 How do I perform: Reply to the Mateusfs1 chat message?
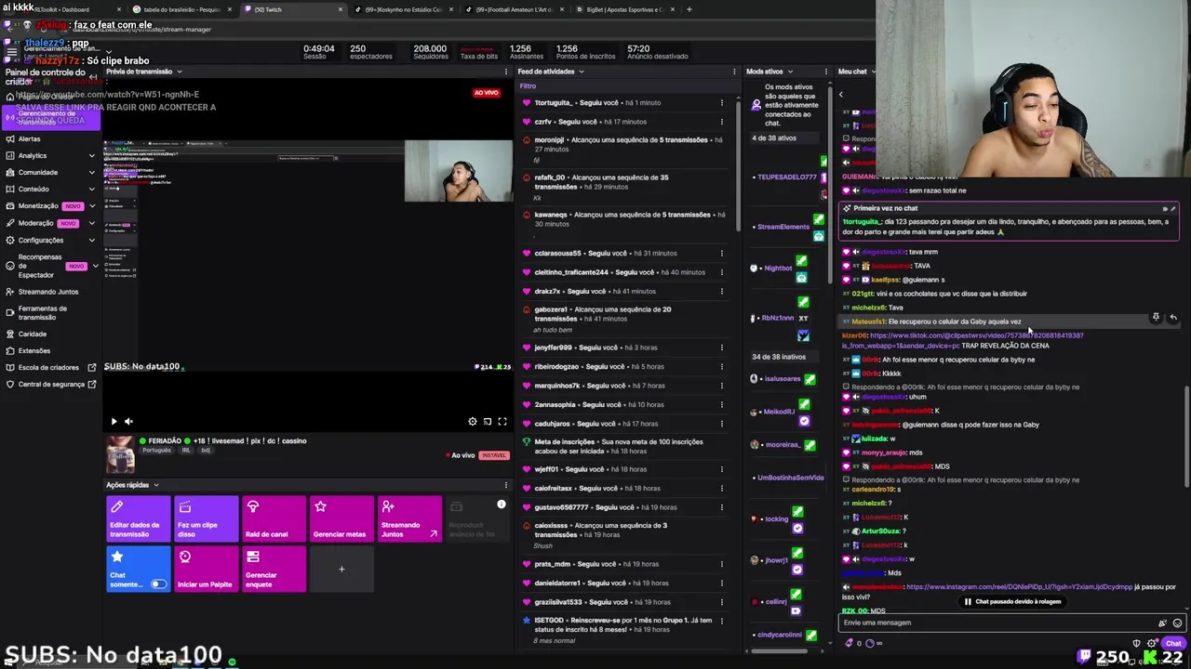click(1173, 318)
